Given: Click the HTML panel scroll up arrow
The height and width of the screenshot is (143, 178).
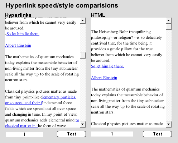Looking at the screenshot, I should click(169, 20).
